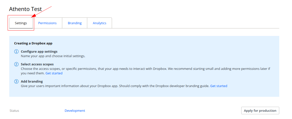
Task: Click the circled number 3 step icon
Action: point(16,82)
